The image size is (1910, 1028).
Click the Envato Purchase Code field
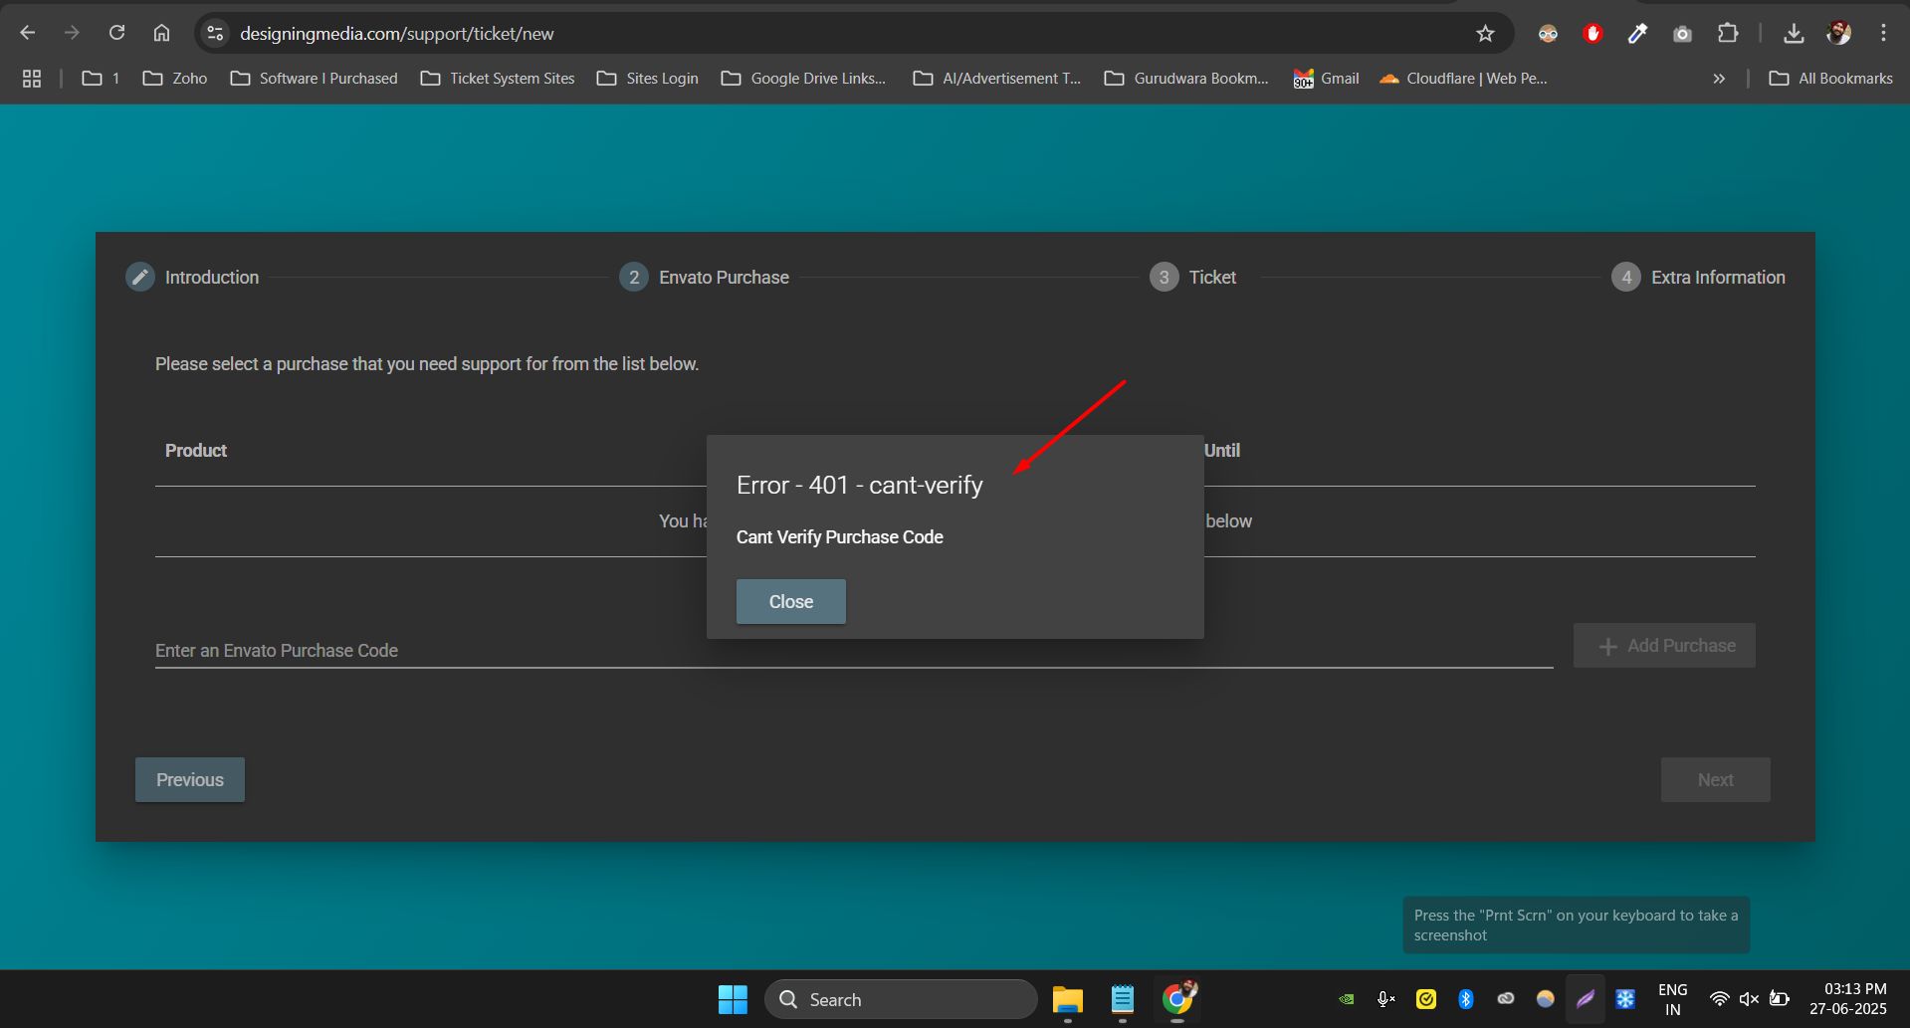[x=854, y=650]
